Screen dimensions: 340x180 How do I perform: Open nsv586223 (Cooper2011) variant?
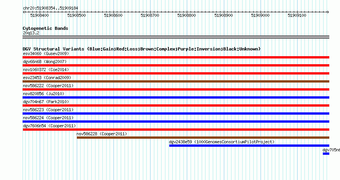click(x=48, y=110)
